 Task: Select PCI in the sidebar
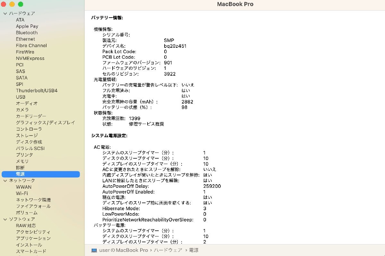tap(20, 65)
